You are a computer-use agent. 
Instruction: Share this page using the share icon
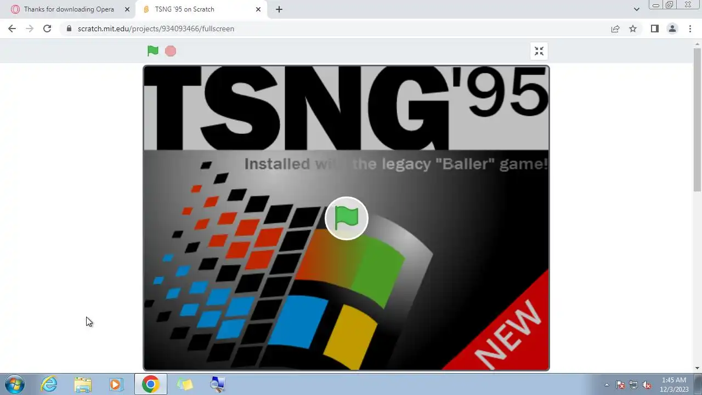pos(615,29)
